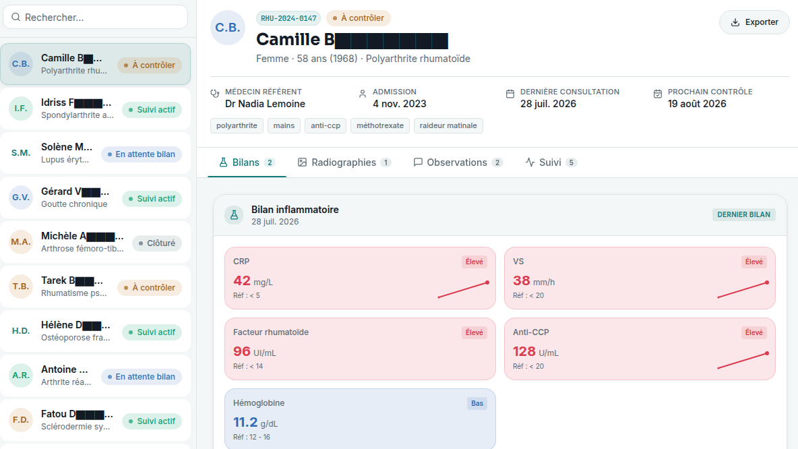Click the CRP trend sparkline
The width and height of the screenshot is (798, 449).
point(463,290)
